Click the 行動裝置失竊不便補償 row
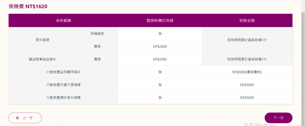 coord(150,85)
